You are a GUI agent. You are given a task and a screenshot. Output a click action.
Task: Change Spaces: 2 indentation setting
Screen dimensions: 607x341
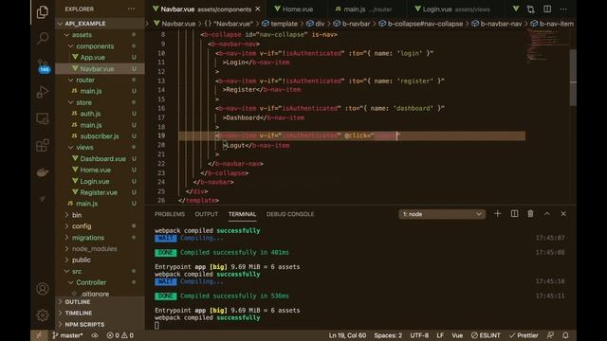pos(388,335)
